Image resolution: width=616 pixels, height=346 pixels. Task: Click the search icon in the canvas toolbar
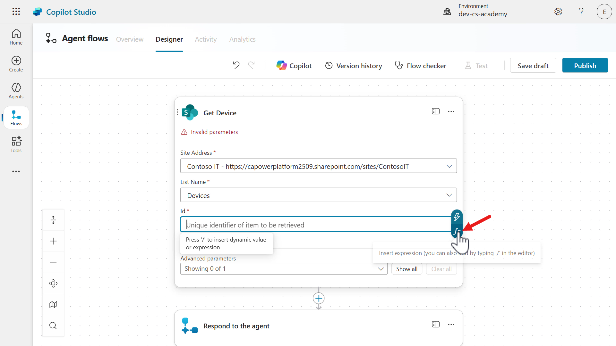coord(53,325)
